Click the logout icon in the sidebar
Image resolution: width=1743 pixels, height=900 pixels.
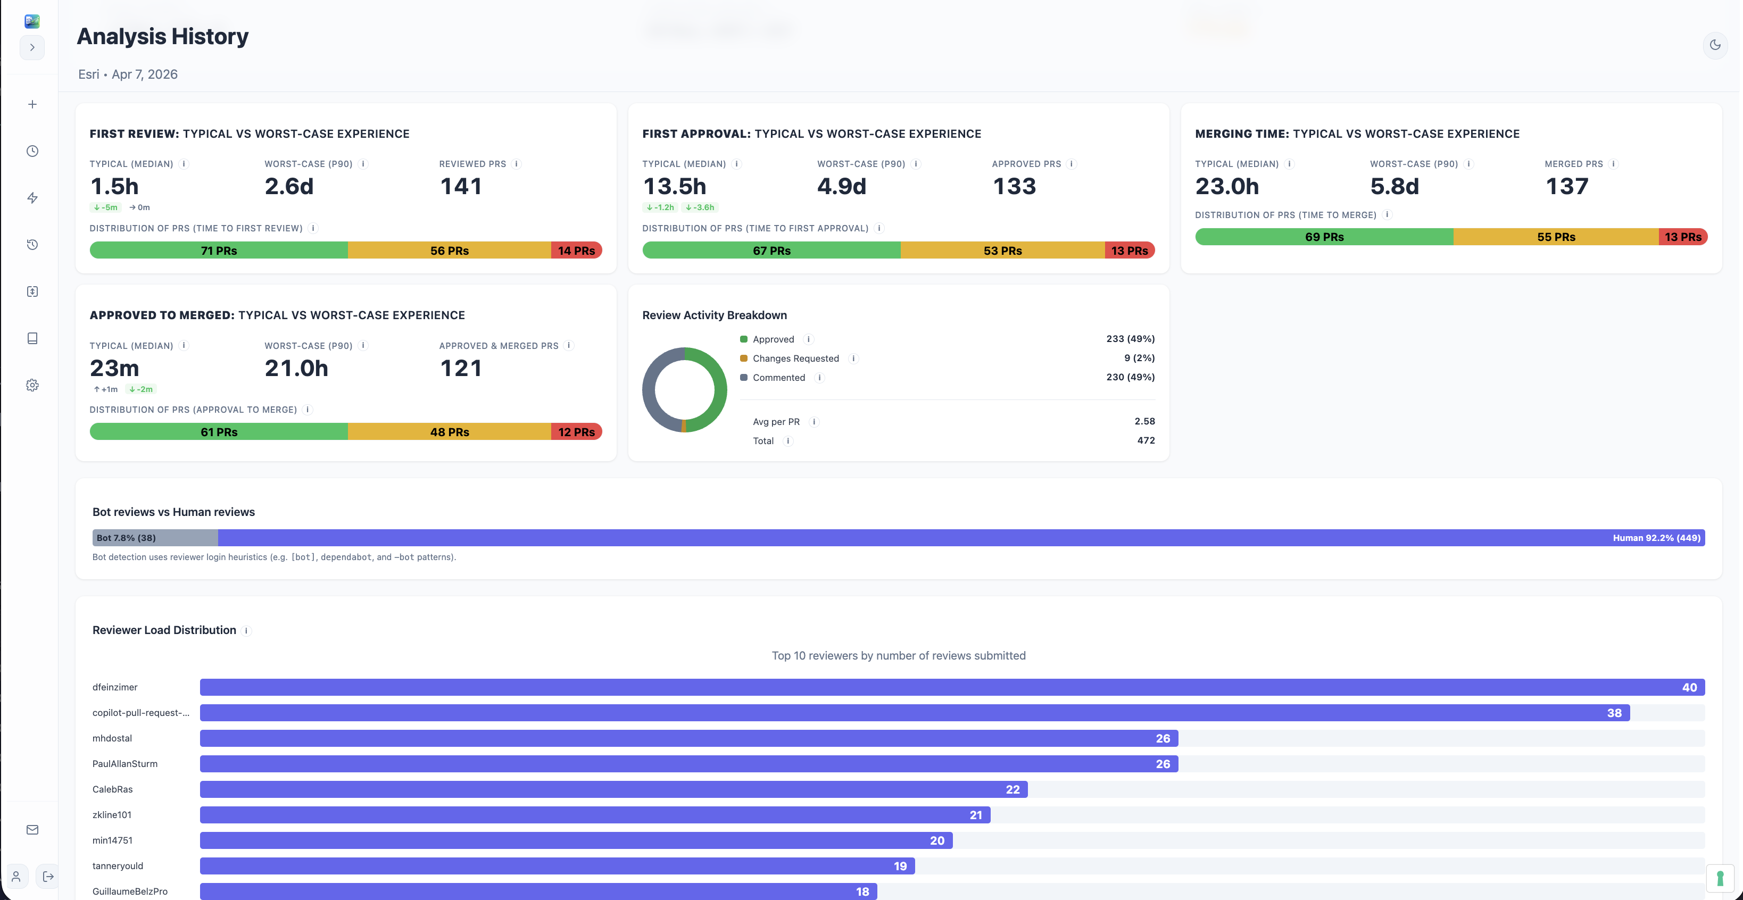click(48, 876)
